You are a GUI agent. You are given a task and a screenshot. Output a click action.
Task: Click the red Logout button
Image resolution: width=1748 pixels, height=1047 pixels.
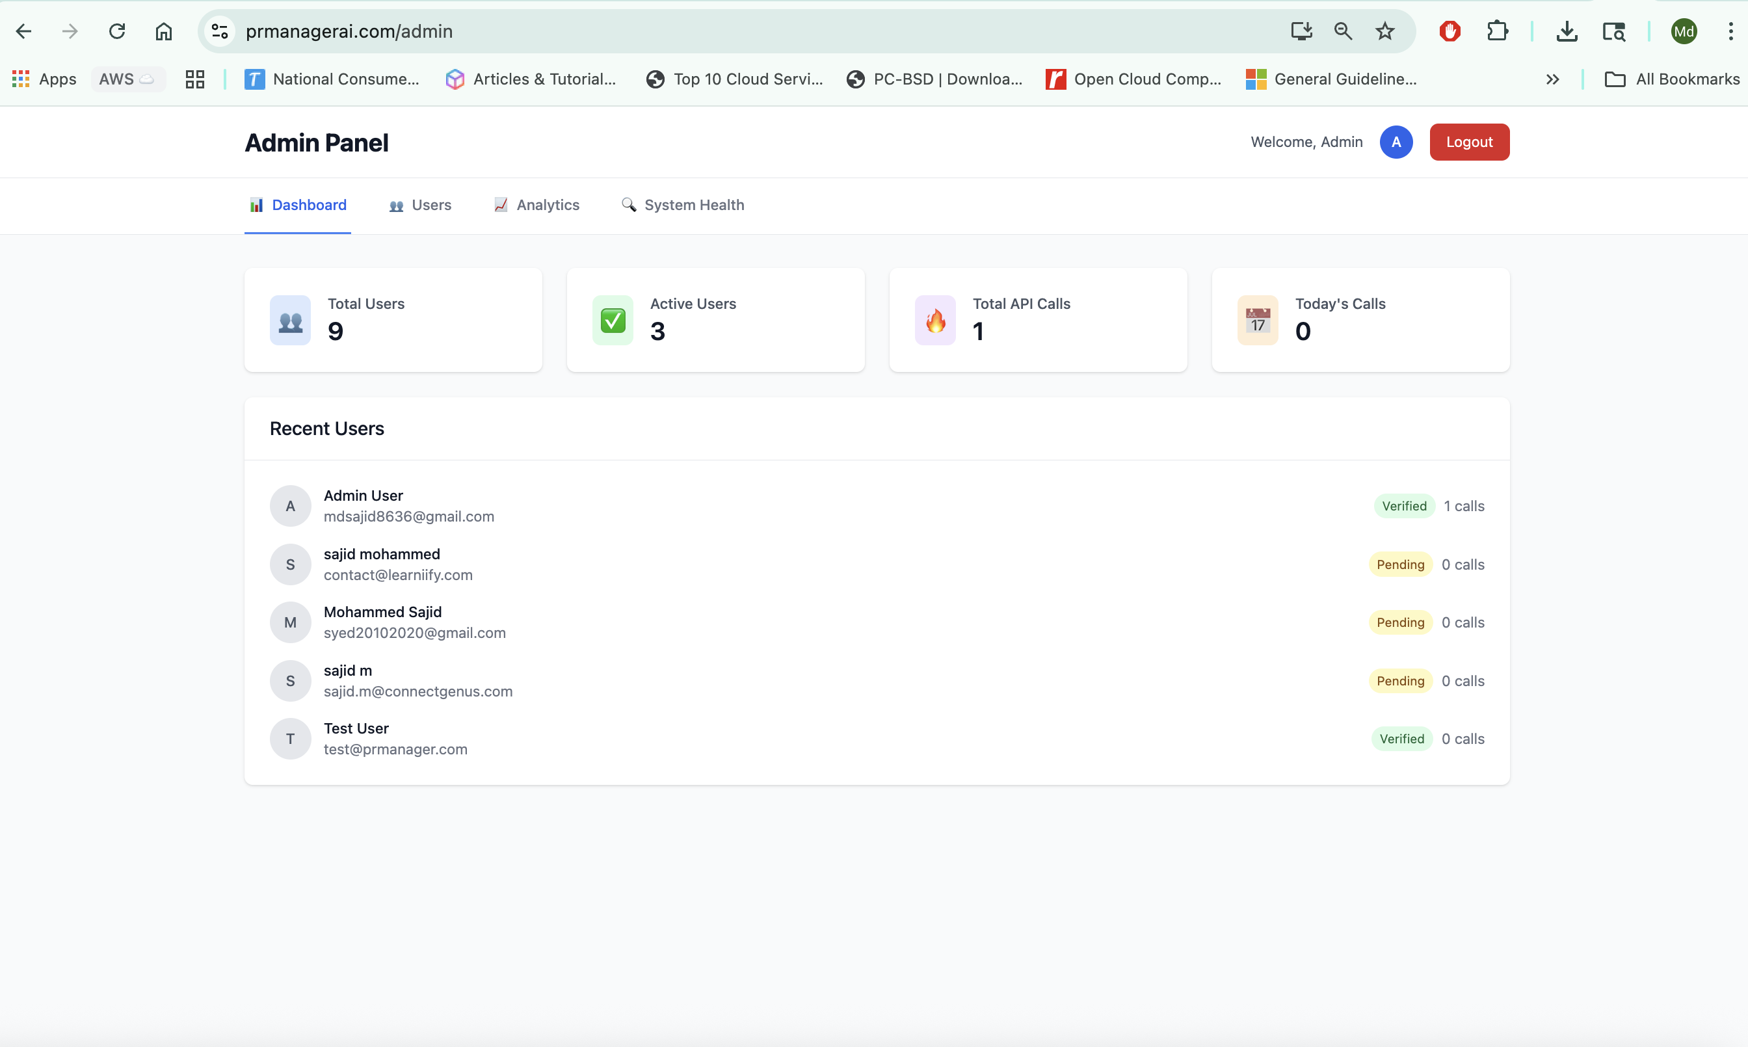(x=1468, y=142)
